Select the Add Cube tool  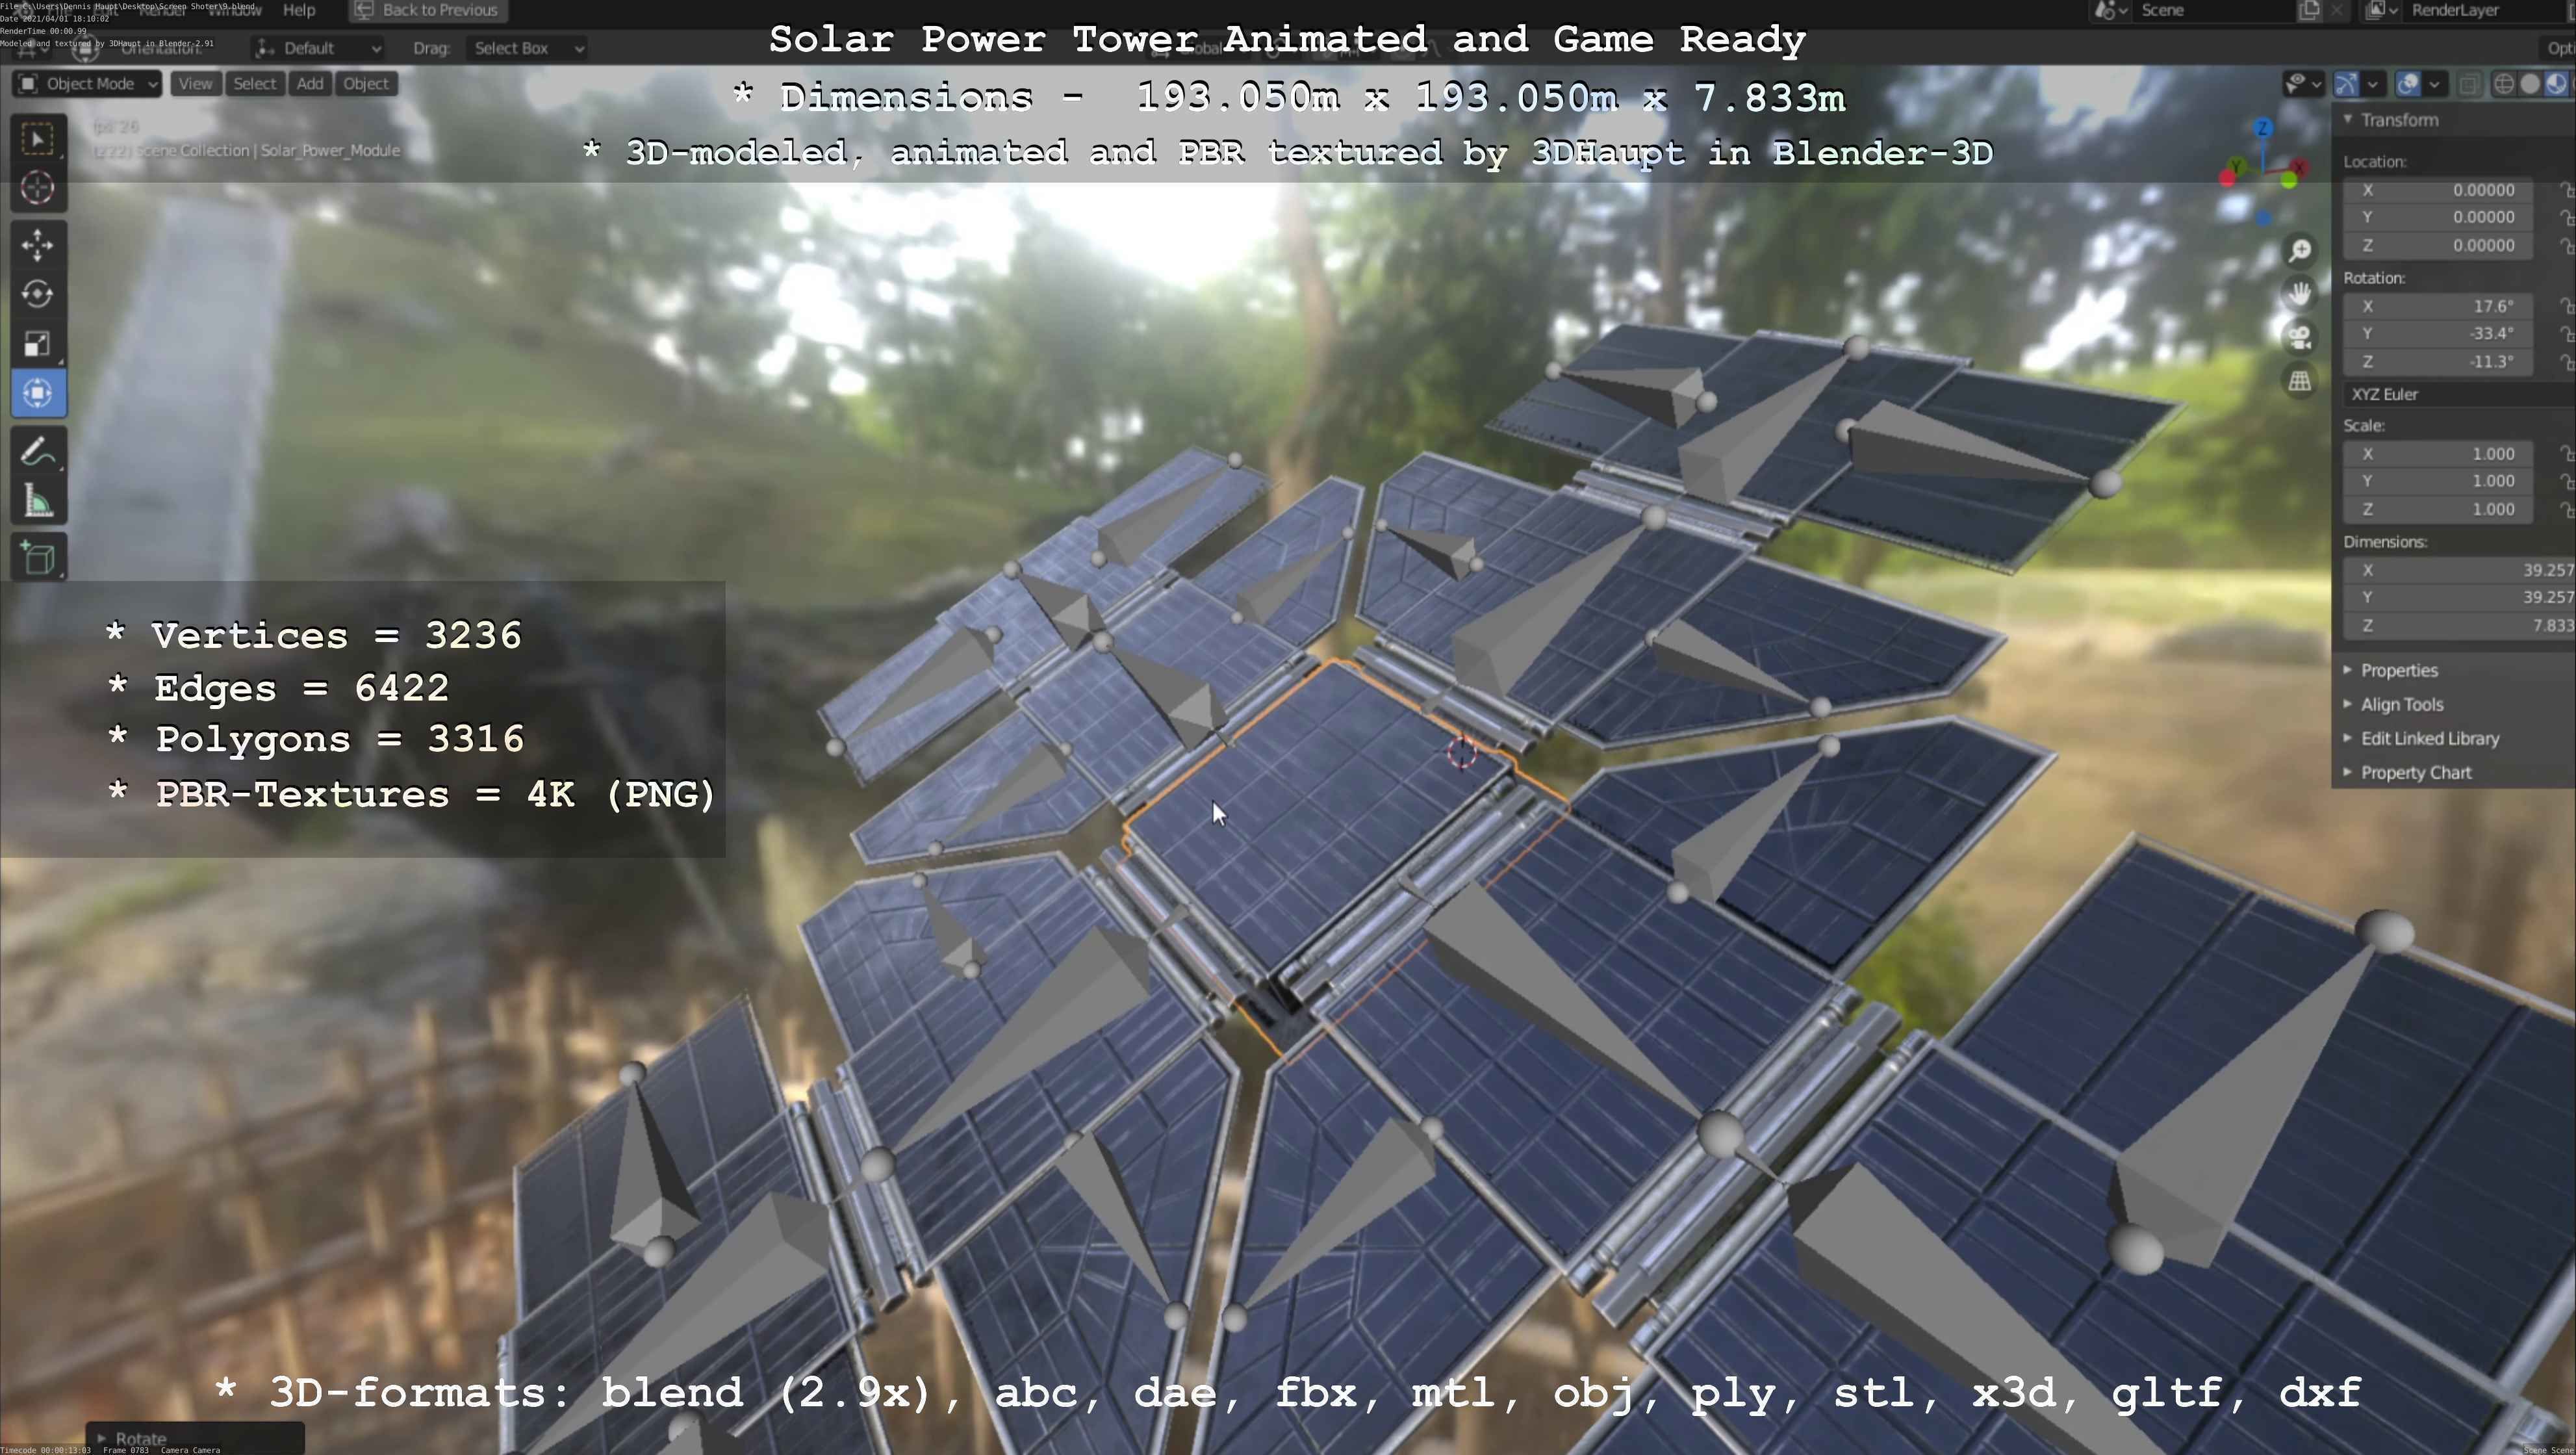point(38,558)
